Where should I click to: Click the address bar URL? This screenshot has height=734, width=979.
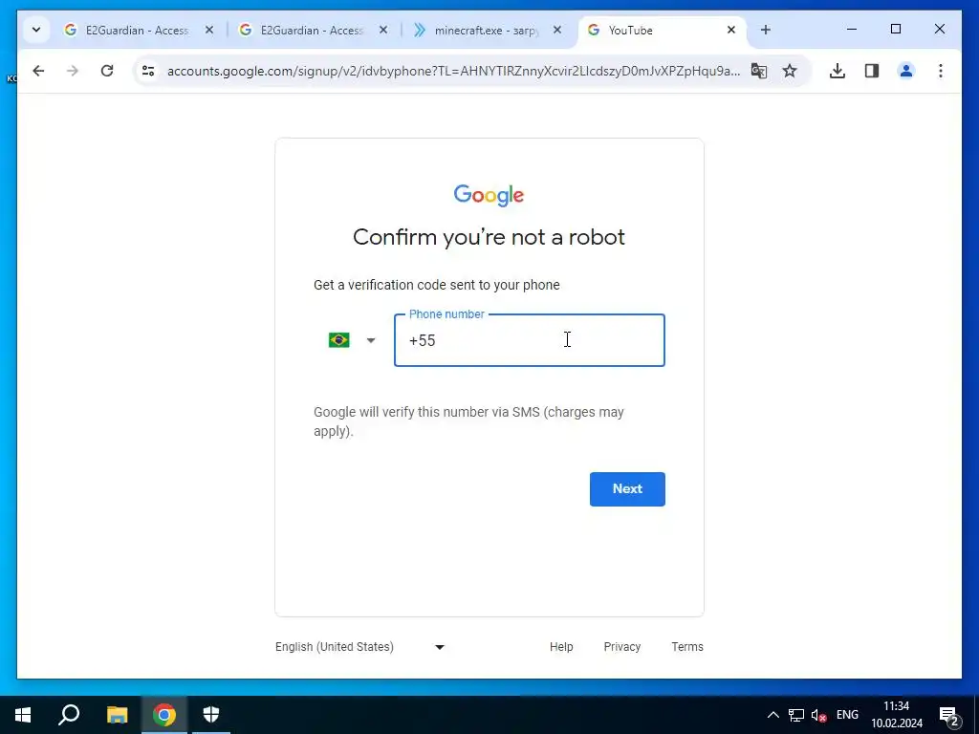(454, 71)
